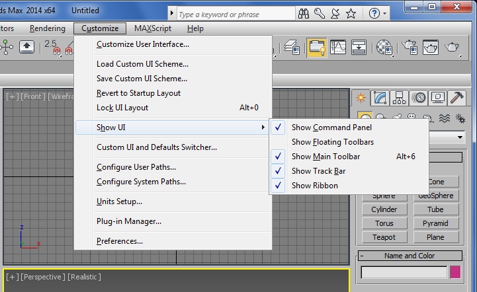The image size is (477, 292).
Task: Select the Space Warps wavy icon
Action: point(445,118)
